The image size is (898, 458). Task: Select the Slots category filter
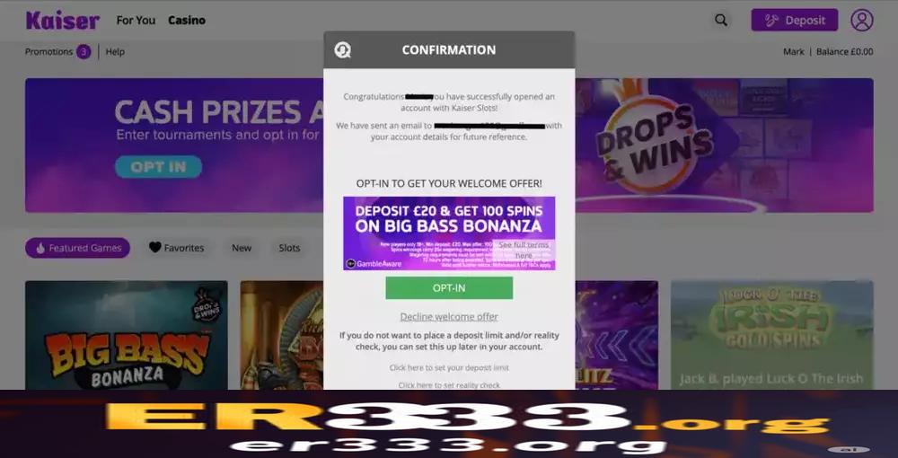[289, 248]
